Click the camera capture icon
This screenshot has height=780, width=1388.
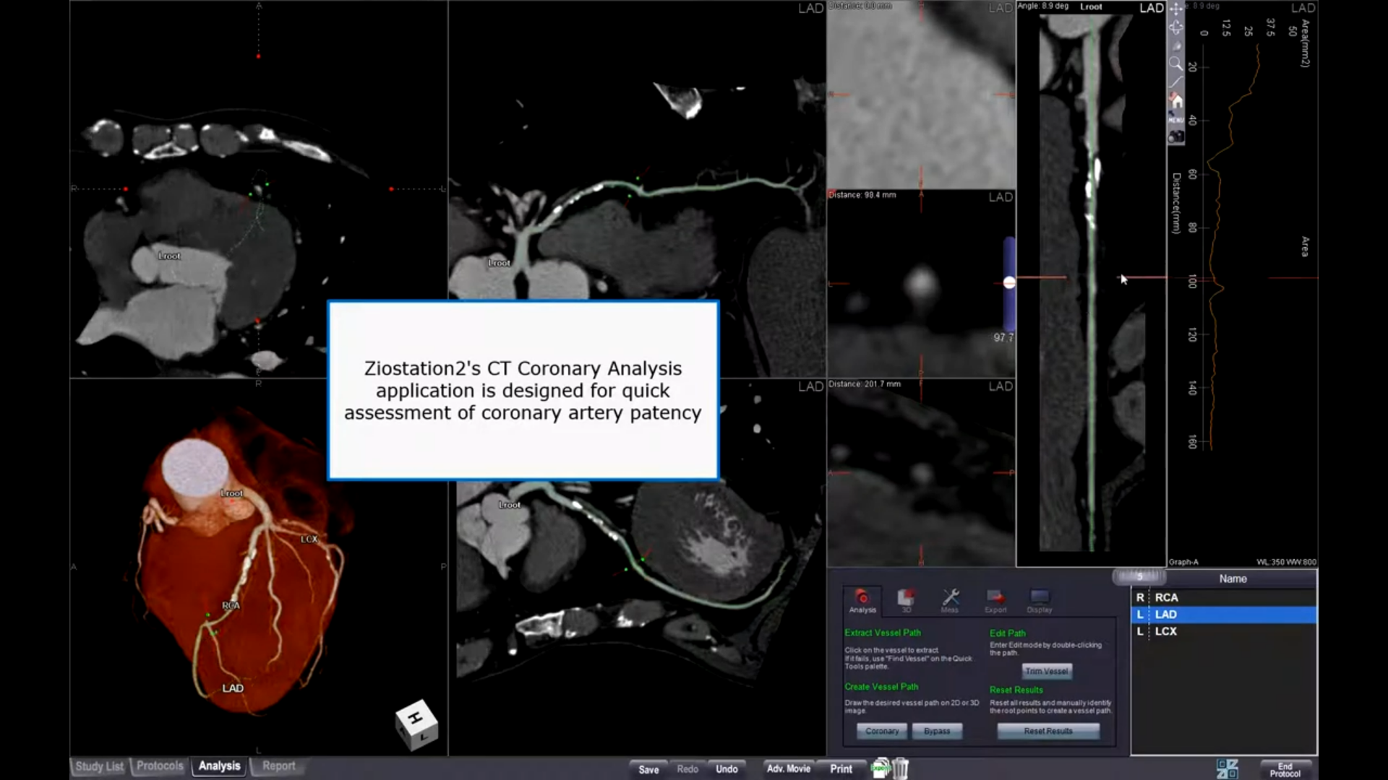pyautogui.click(x=1176, y=136)
